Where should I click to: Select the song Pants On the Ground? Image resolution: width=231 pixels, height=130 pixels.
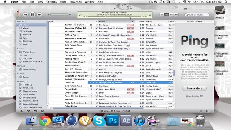click(109, 96)
